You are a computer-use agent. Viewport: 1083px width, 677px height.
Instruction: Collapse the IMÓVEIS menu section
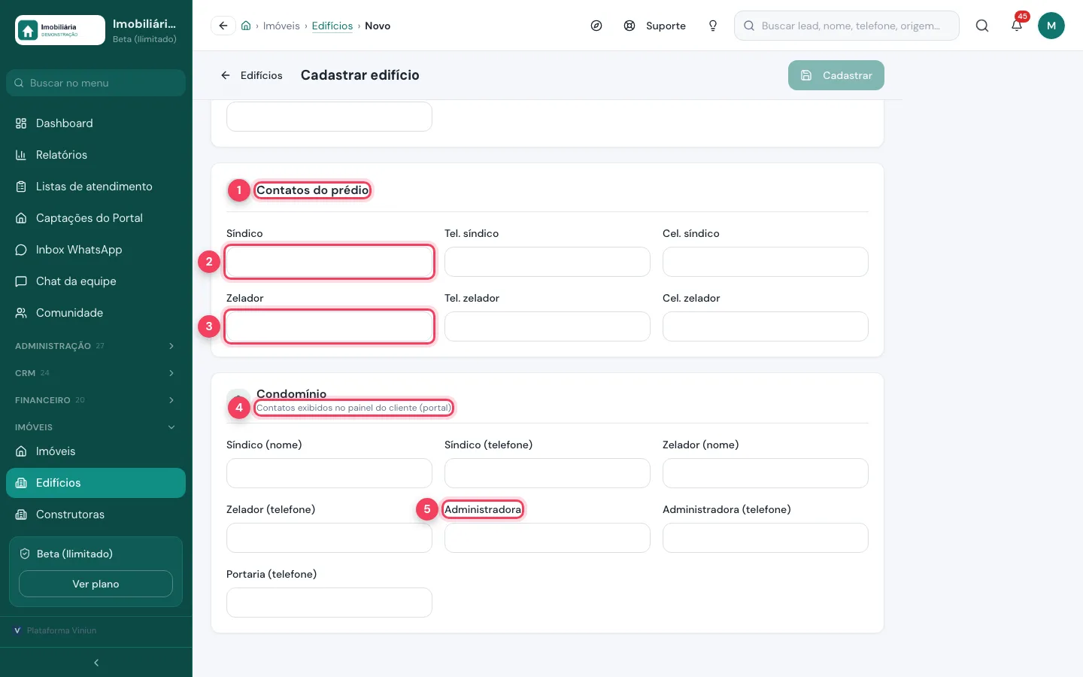[96, 427]
